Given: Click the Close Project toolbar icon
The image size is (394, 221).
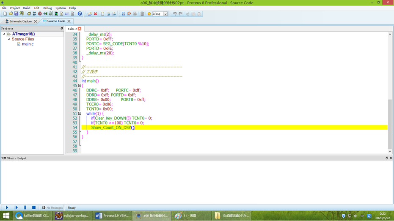Looking at the screenshot, I should pyautogui.click(x=22, y=14).
